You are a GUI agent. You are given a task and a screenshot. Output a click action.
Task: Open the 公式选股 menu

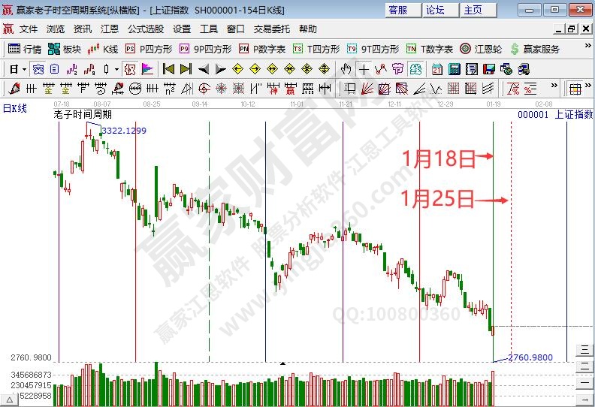(x=146, y=29)
